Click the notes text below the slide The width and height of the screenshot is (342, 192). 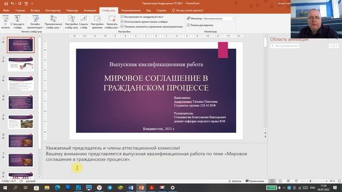pyautogui.click(x=146, y=154)
